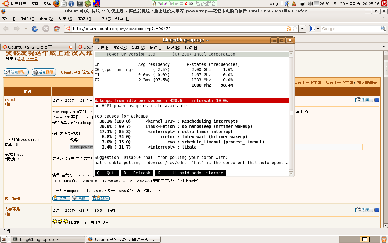Click the 短信 private message button
The height and width of the screenshot is (243, 388).
pyautogui.click(x=101, y=198)
